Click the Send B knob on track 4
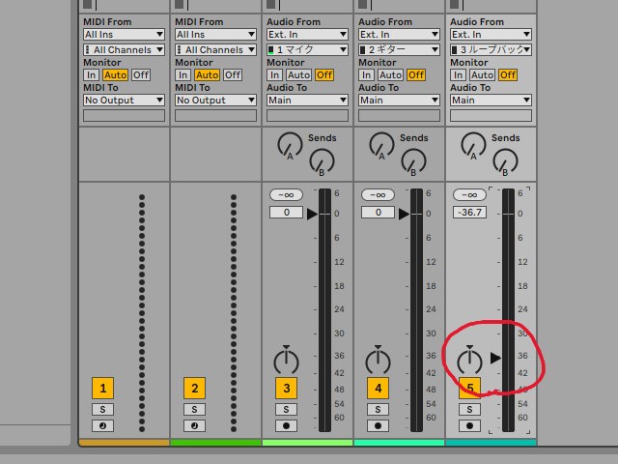Viewport: 618px width, 464px height. point(414,161)
